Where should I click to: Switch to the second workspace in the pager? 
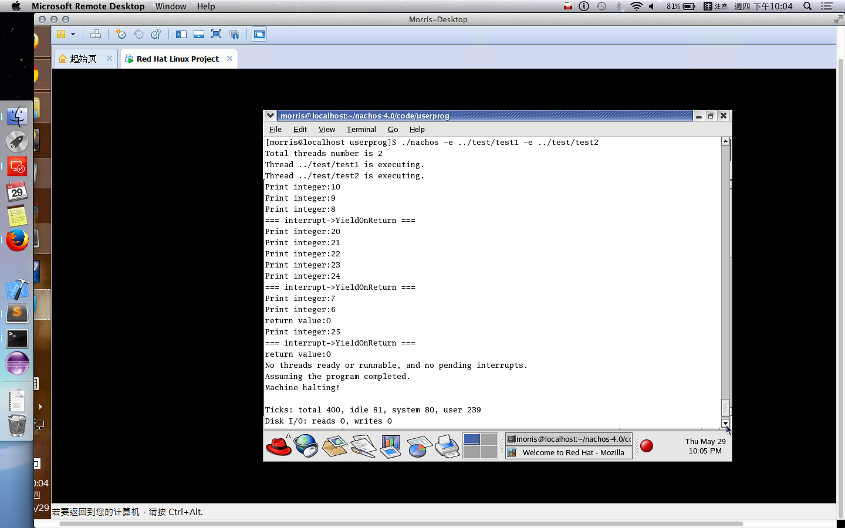(x=489, y=438)
